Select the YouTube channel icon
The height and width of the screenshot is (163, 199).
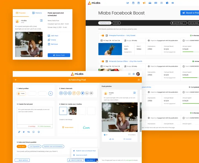[x=91, y=93]
